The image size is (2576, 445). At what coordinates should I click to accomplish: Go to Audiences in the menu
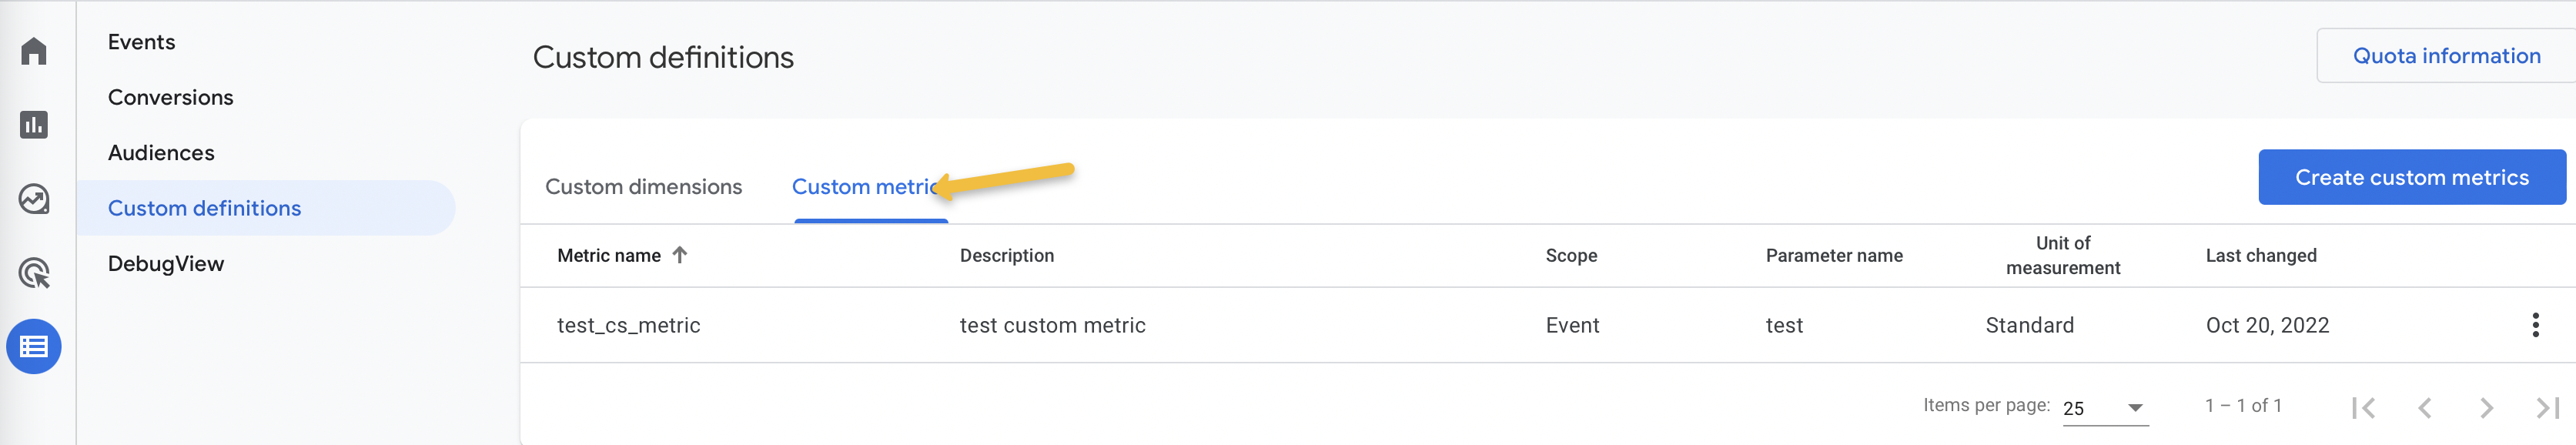pos(161,153)
